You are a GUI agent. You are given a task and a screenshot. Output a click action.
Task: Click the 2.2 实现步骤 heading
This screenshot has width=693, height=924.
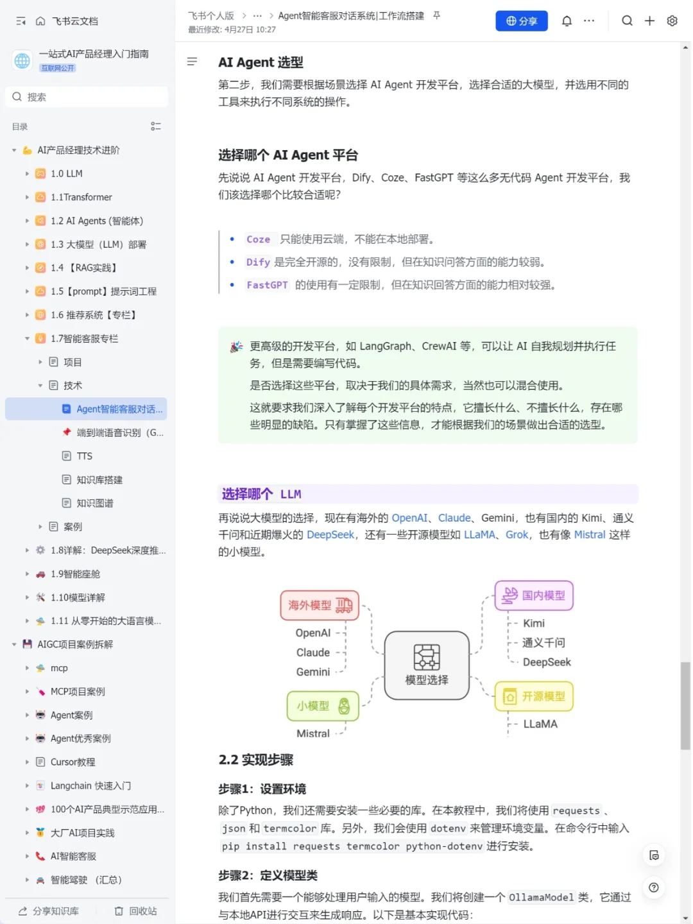click(255, 760)
